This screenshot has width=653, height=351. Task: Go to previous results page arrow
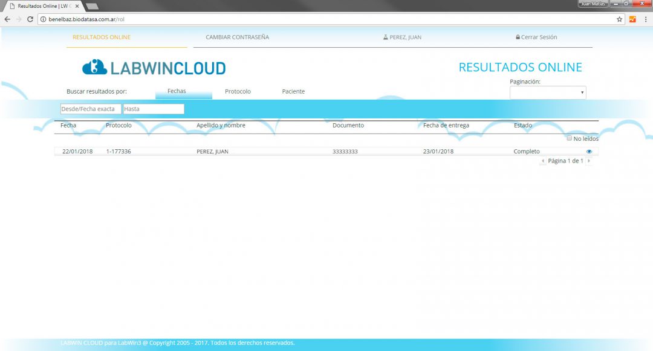(x=542, y=161)
